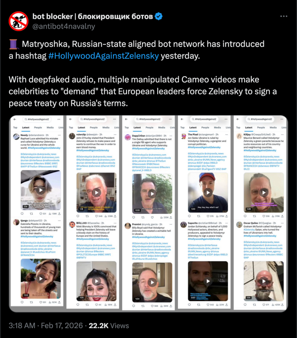
Task: Select the Latest tab in first screenshot
Action: (26, 128)
